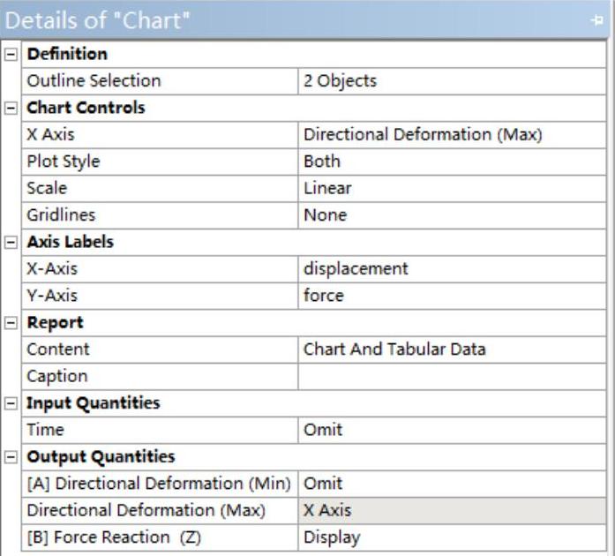This screenshot has width=615, height=556.
Task: Collapse the Chart Controls section
Action: click(x=11, y=109)
